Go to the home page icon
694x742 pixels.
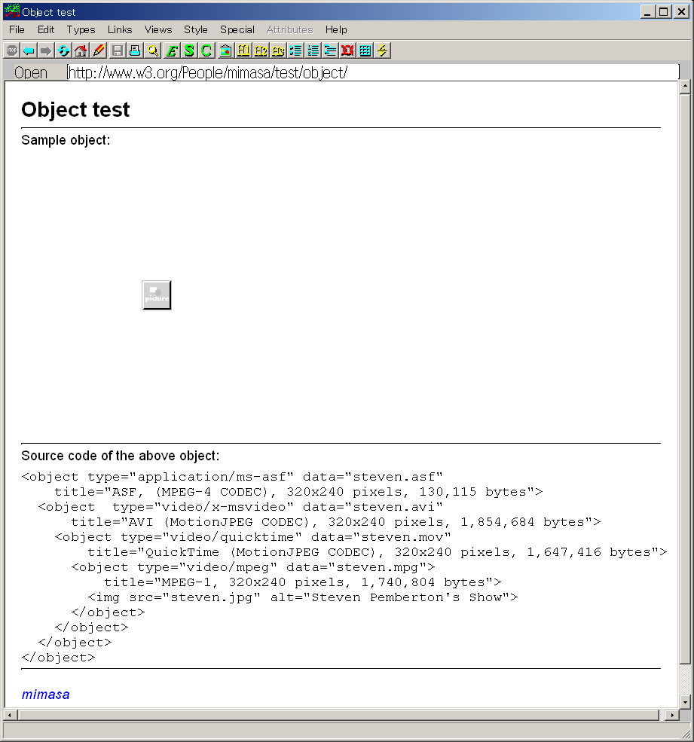click(81, 50)
